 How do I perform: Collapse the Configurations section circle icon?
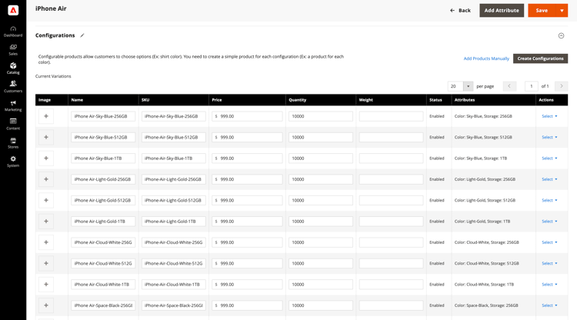point(561,35)
